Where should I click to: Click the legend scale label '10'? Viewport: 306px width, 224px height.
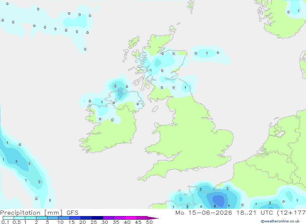61,222
